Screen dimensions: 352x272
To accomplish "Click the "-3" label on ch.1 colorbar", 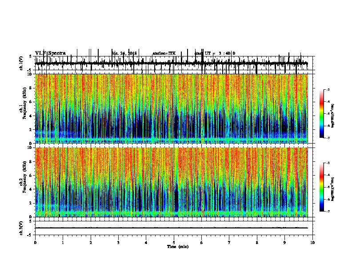I will click(x=328, y=89).
